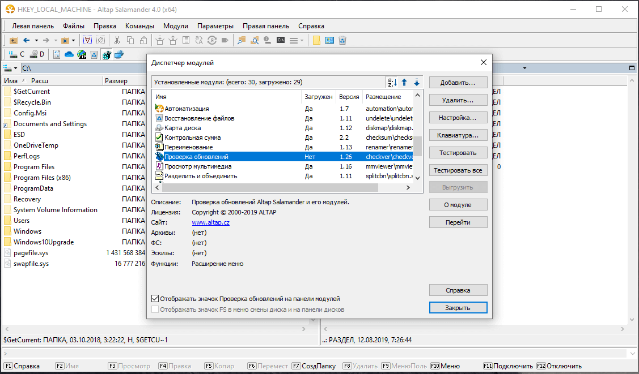Click the Unpack files icon

173,40
